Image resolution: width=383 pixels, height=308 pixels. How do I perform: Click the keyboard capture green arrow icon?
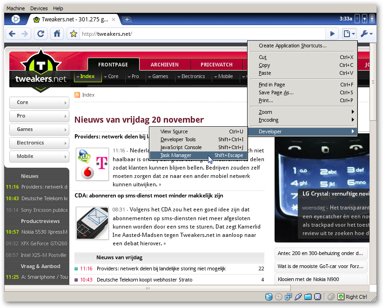pos(341,297)
